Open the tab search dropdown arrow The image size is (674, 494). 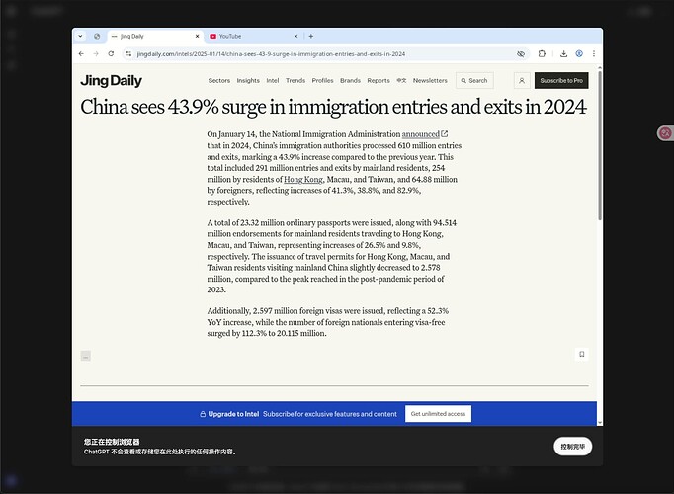tap(80, 37)
